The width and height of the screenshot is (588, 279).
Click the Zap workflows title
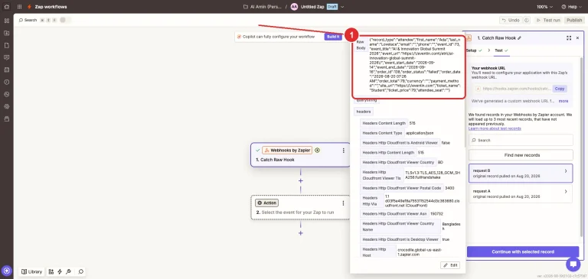click(x=51, y=7)
